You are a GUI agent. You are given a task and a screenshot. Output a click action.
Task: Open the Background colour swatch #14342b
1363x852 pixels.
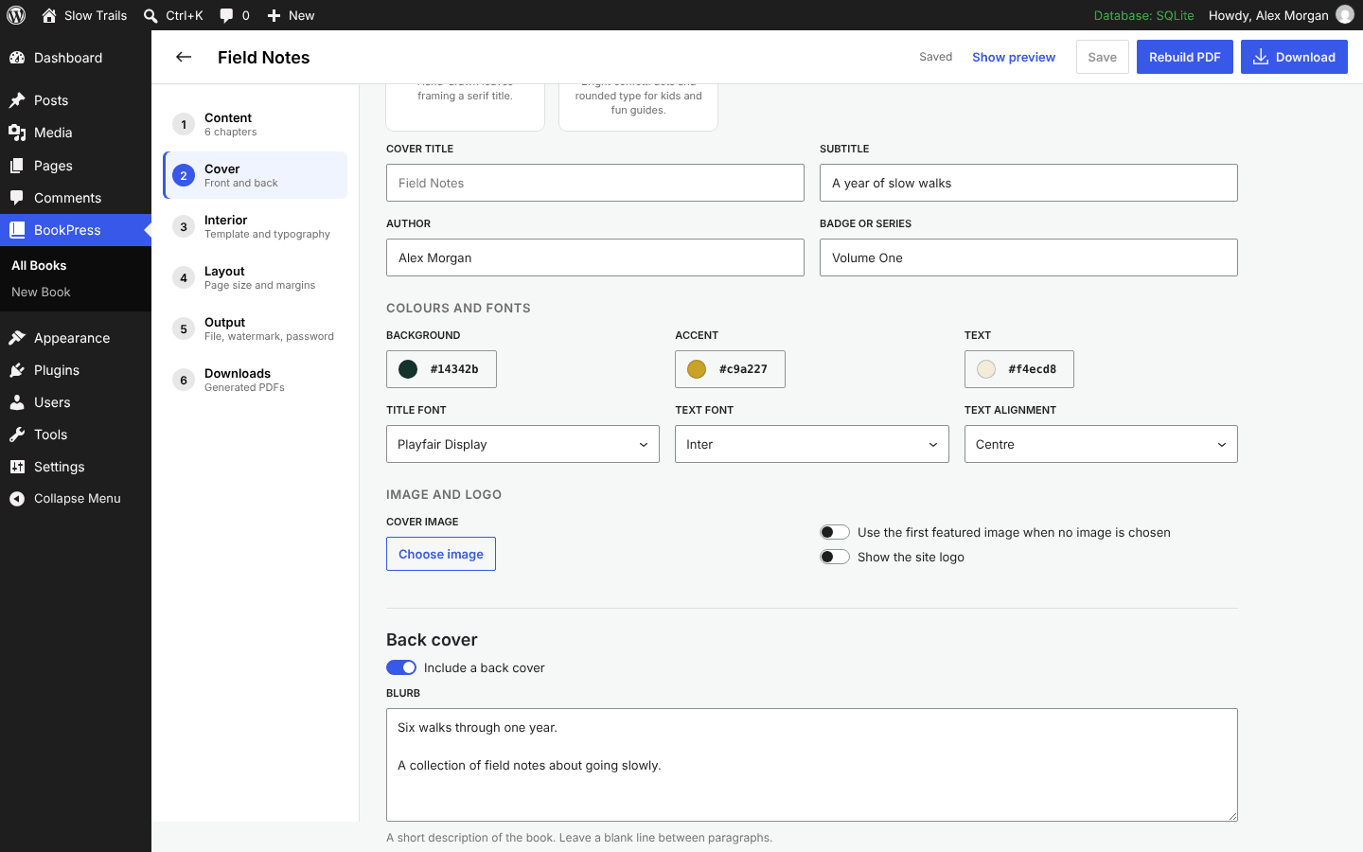pos(441,369)
